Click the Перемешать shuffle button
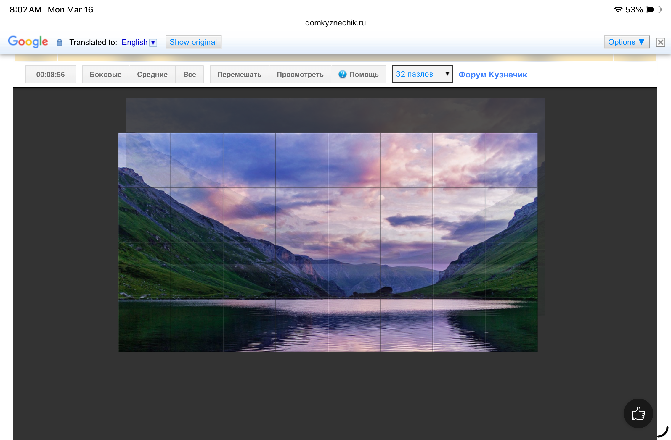The image size is (671, 440). click(239, 74)
